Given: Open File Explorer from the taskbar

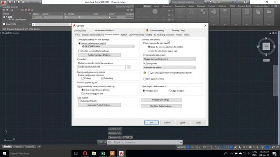Looking at the screenshot, I should click(94, 153).
